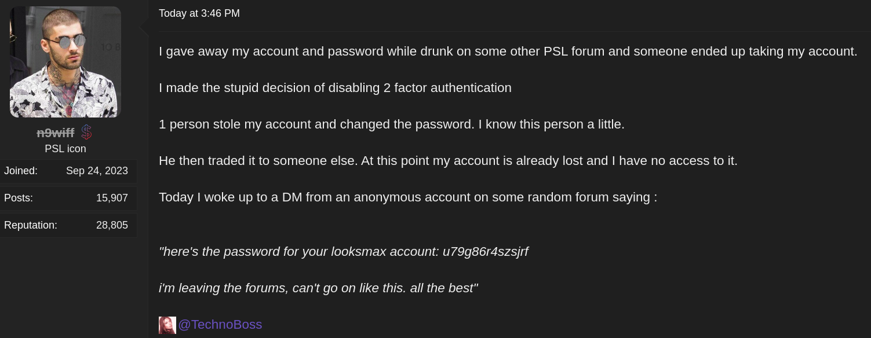Click the @TechnoBoss mention link

pos(220,325)
